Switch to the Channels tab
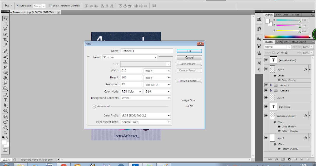This screenshot has height=166, width=316. (x=279, y=42)
